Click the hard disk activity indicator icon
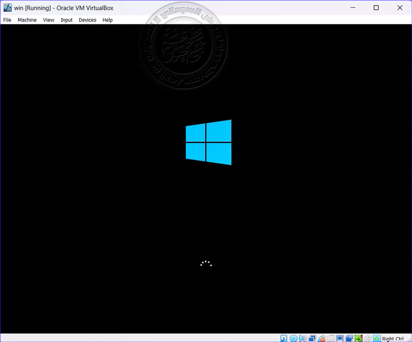412x342 pixels. (x=283, y=339)
